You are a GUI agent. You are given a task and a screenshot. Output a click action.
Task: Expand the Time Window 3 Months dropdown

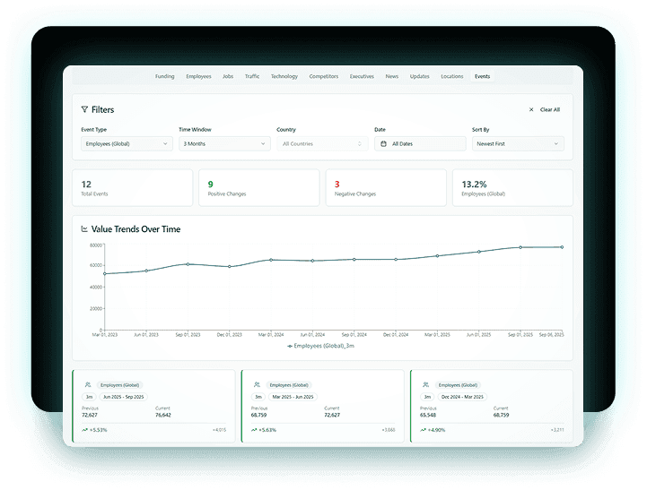(x=223, y=143)
